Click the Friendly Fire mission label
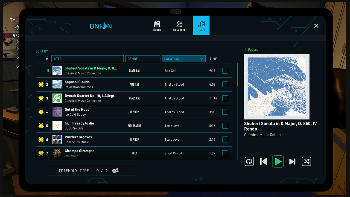The width and height of the screenshot is (350, 197). click(74, 171)
